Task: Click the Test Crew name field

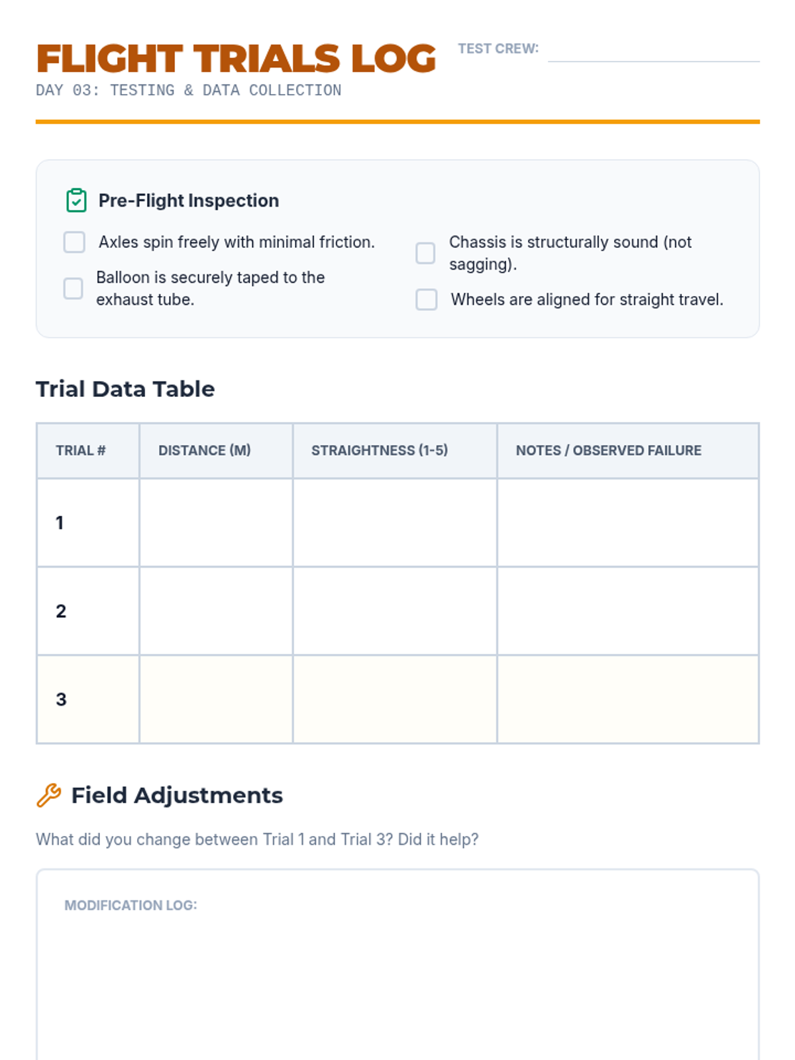Action: (x=653, y=50)
